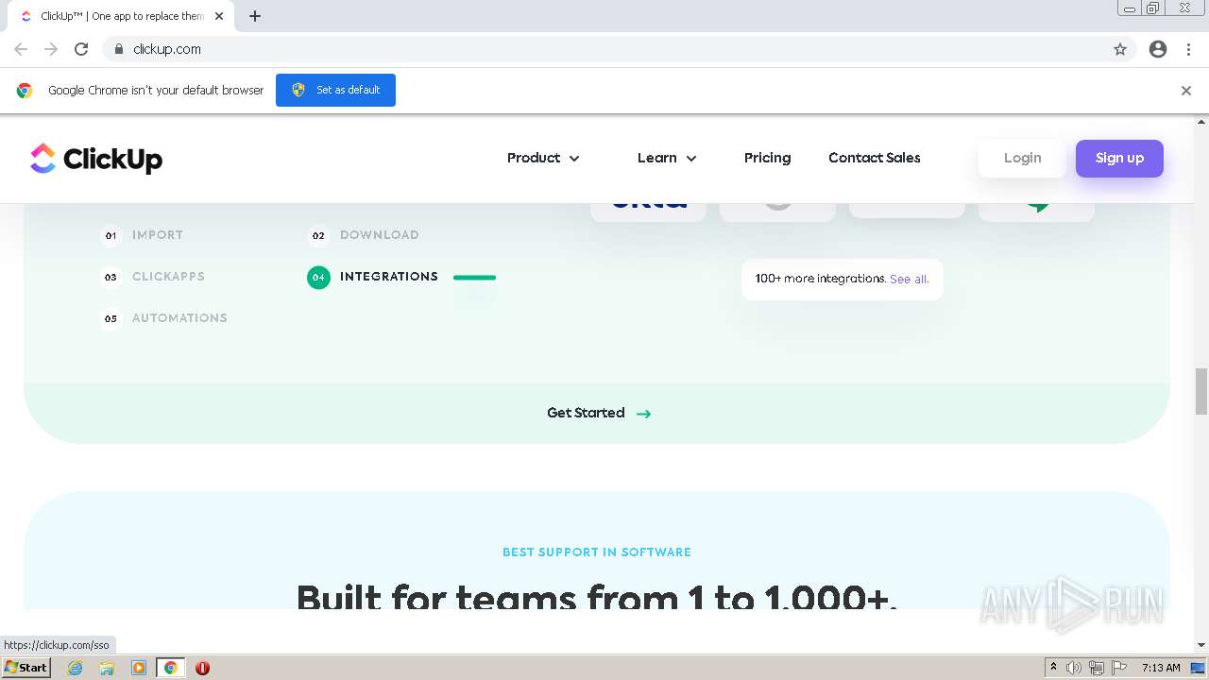The image size is (1209, 680).
Task: Expand the Product dropdown menu
Action: pyautogui.click(x=543, y=158)
